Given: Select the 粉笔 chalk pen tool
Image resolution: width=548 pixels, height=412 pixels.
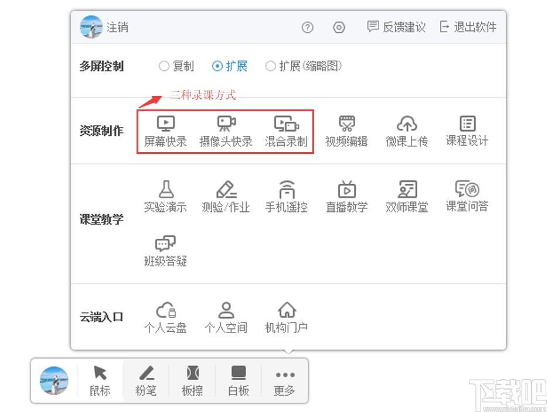Looking at the screenshot, I should 146,380.
